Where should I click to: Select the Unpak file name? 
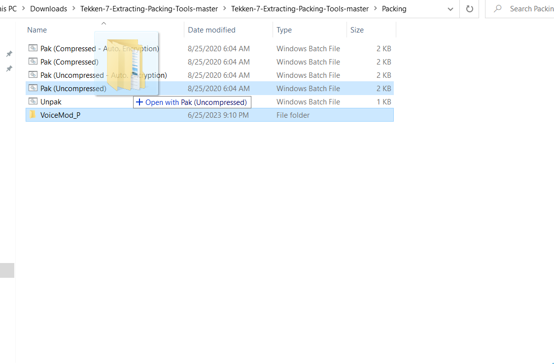pos(51,101)
